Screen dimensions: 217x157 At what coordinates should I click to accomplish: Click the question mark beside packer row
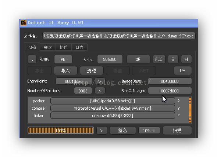coord(179,101)
